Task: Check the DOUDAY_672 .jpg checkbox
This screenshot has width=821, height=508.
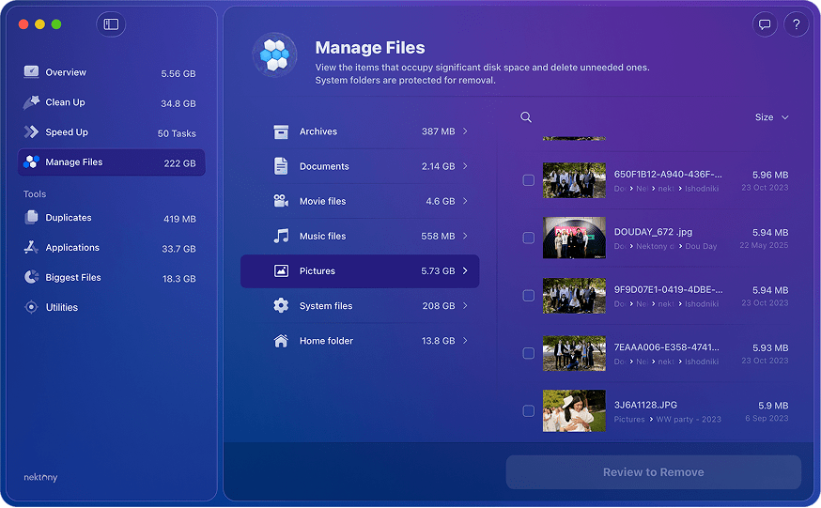Action: (x=528, y=239)
